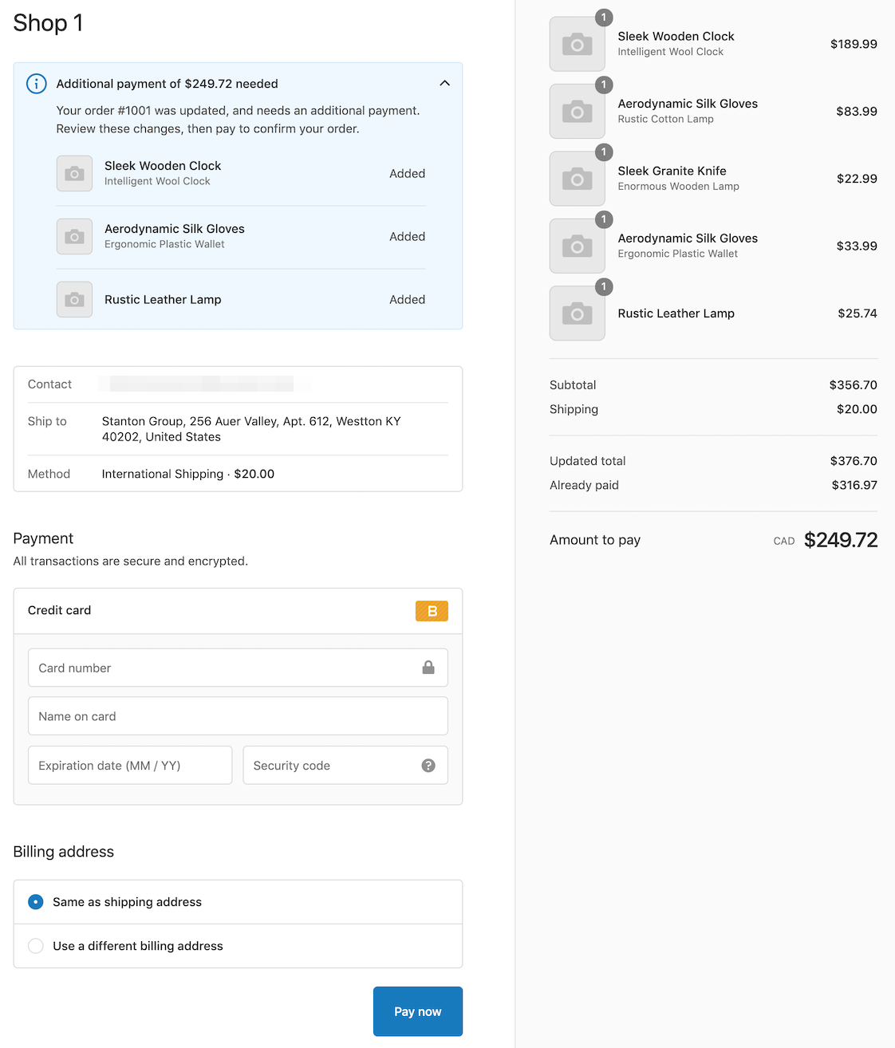Collapse the additional payment notice chevron
Image resolution: width=895 pixels, height=1048 pixels.
tap(444, 84)
